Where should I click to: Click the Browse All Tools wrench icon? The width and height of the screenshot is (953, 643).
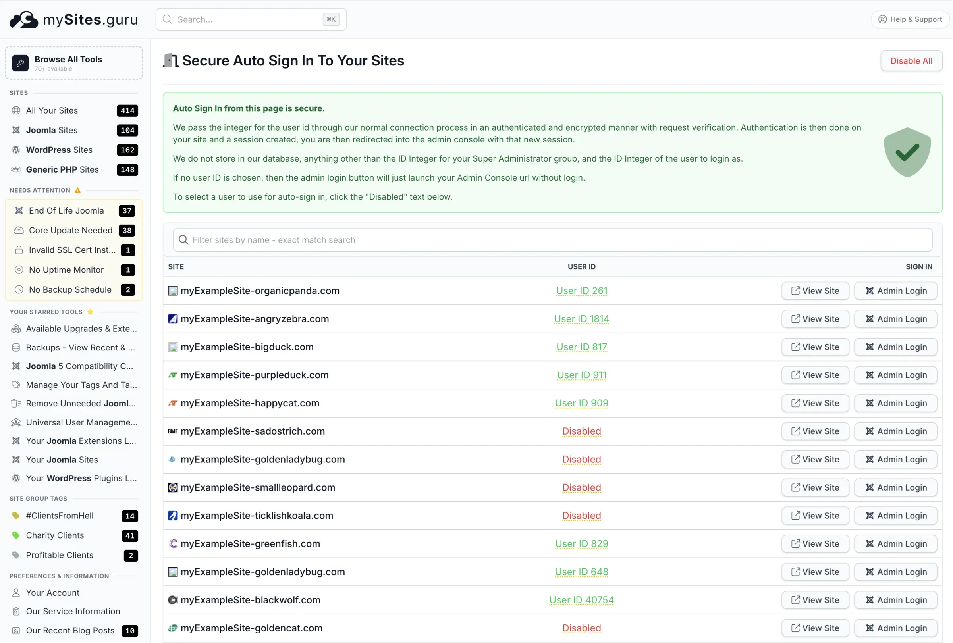(20, 63)
